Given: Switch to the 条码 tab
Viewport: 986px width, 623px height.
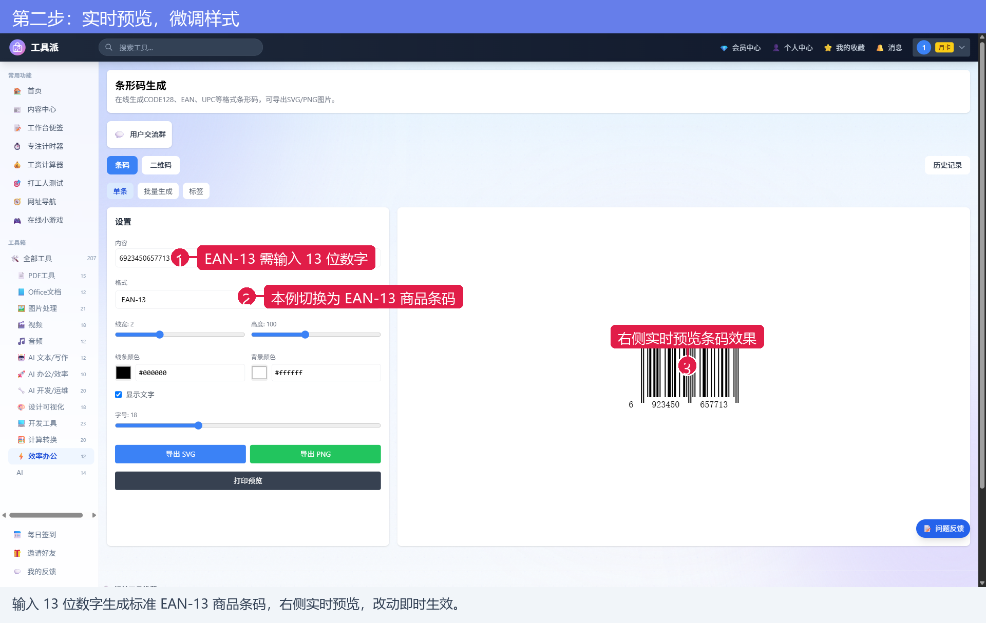Looking at the screenshot, I should tap(122, 165).
